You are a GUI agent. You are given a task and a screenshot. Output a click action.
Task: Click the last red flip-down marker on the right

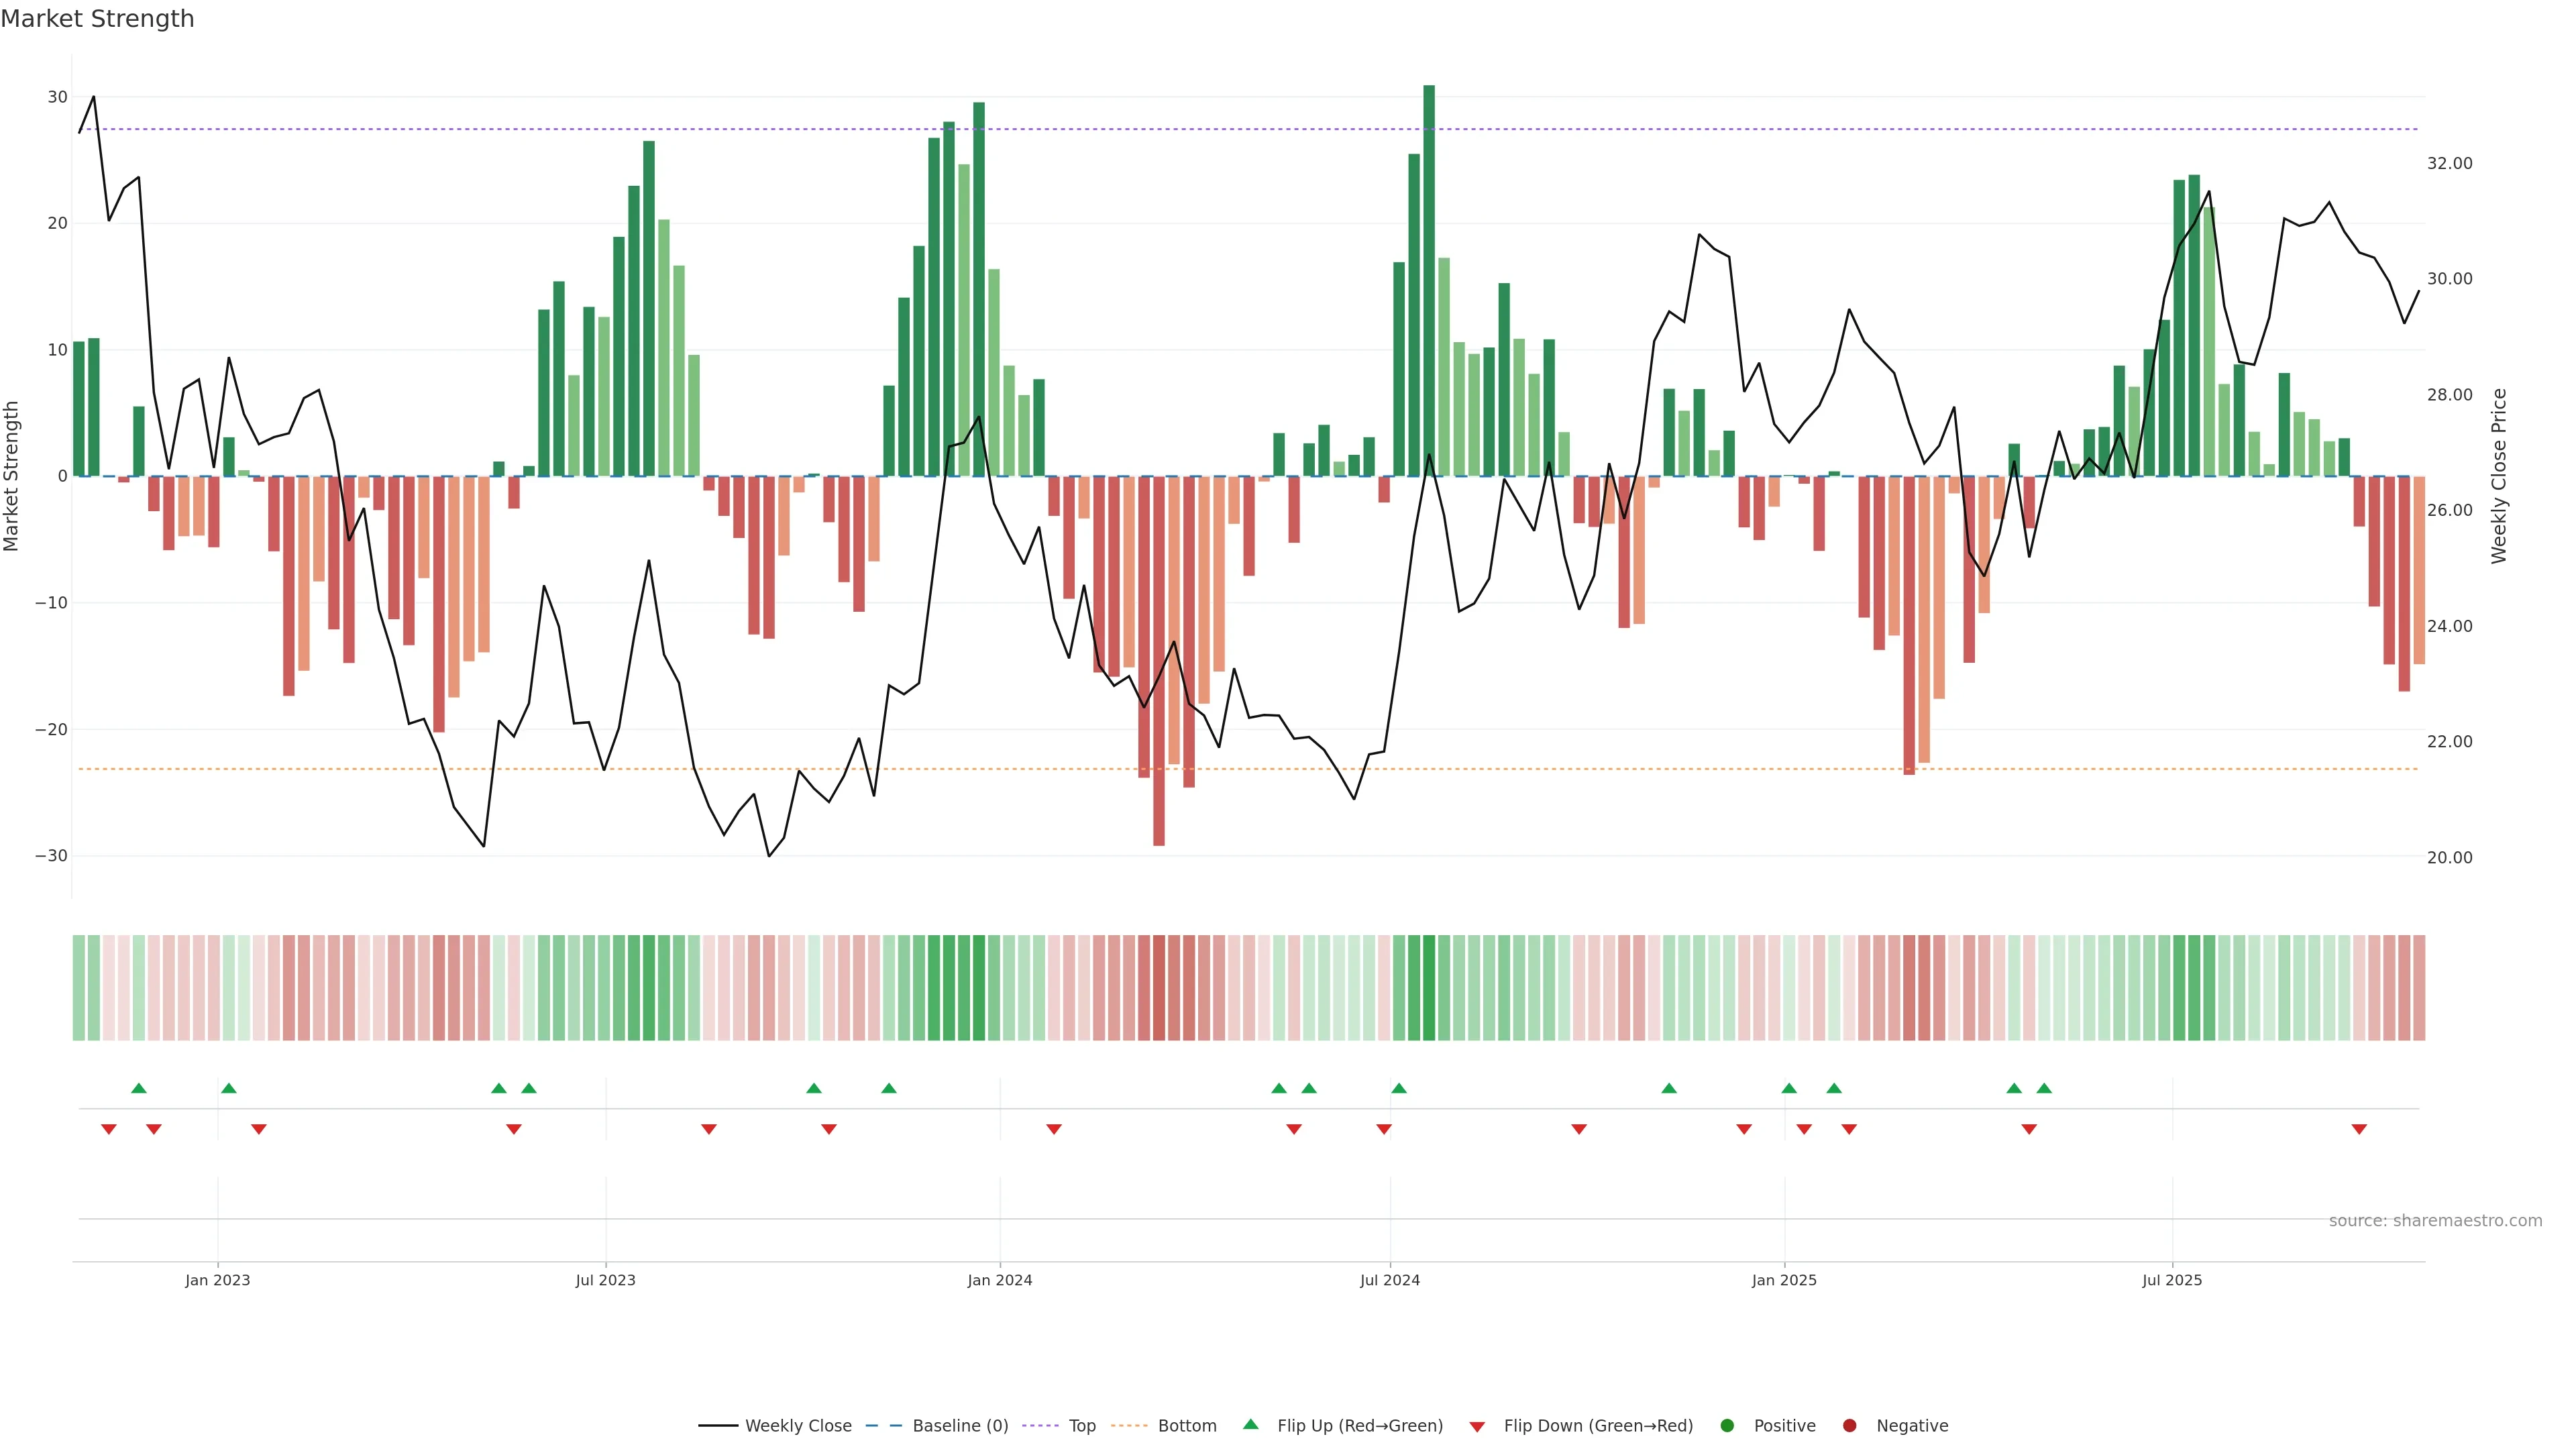click(x=2359, y=1129)
